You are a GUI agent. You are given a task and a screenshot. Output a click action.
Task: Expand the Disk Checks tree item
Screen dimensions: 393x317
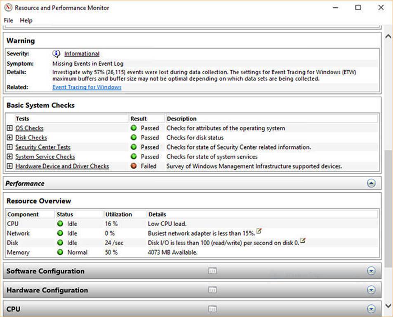[x=9, y=137]
